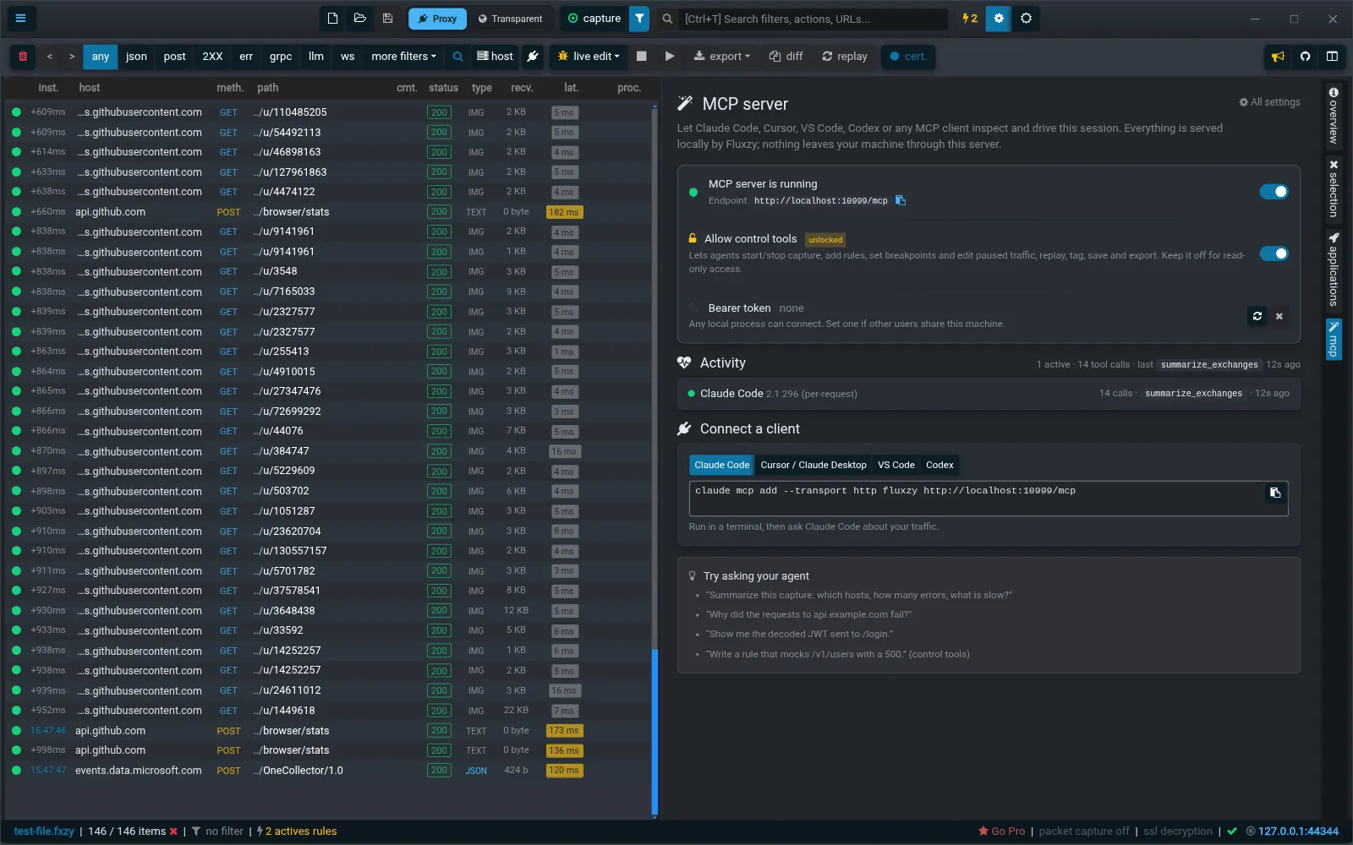The image size is (1353, 845).
Task: Resume with the play icon
Action: (x=670, y=57)
